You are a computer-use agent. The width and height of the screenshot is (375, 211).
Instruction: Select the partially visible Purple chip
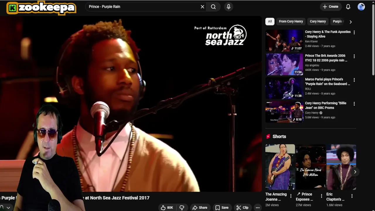338,21
